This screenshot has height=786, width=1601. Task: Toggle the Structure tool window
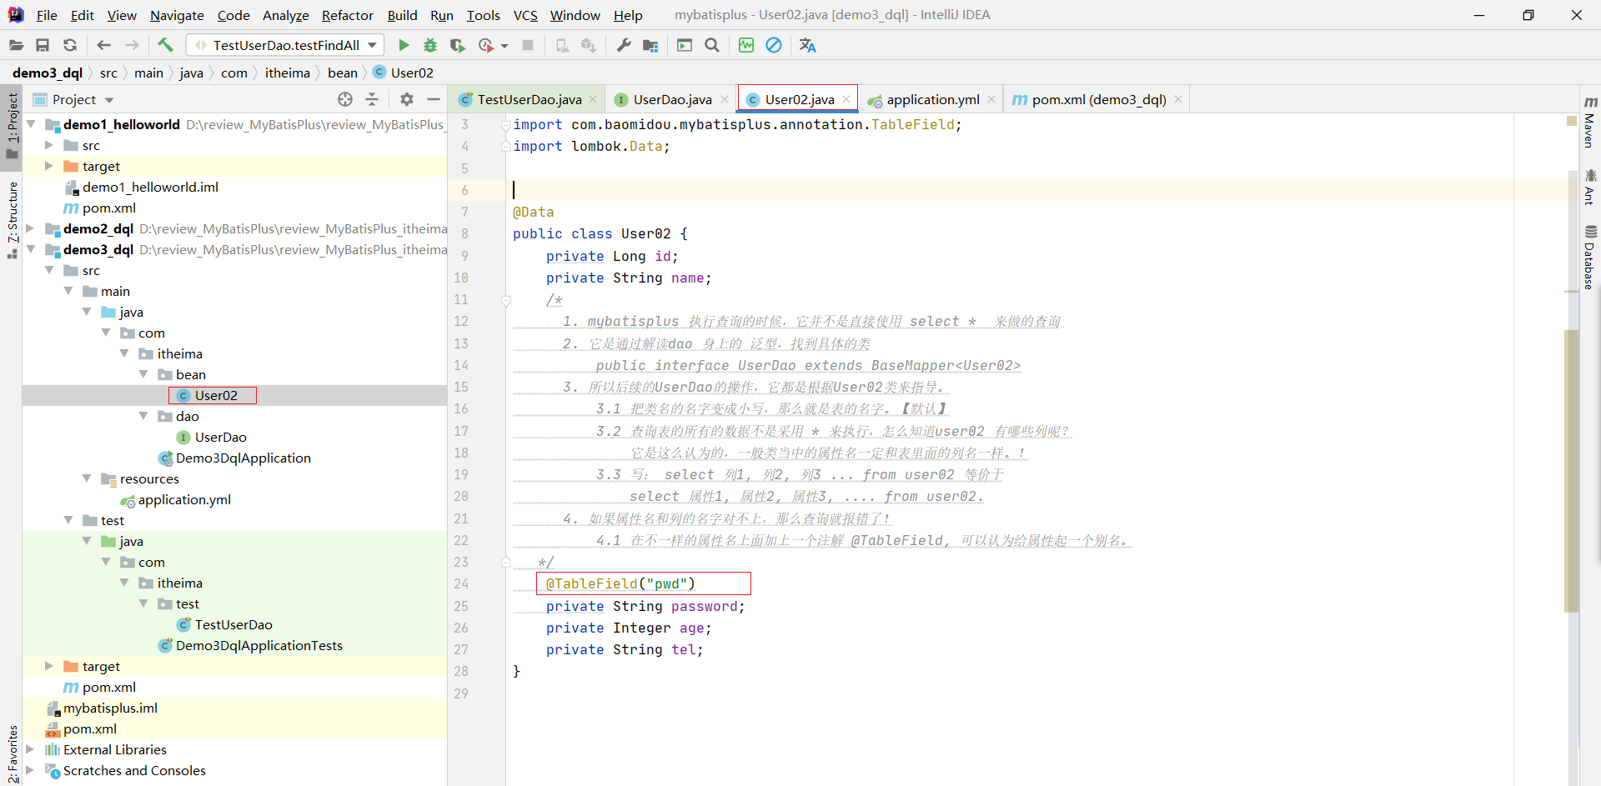pyautogui.click(x=13, y=218)
